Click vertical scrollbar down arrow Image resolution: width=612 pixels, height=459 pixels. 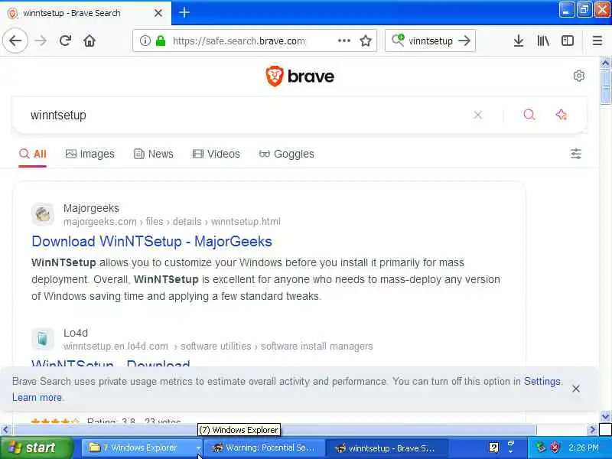point(605,417)
